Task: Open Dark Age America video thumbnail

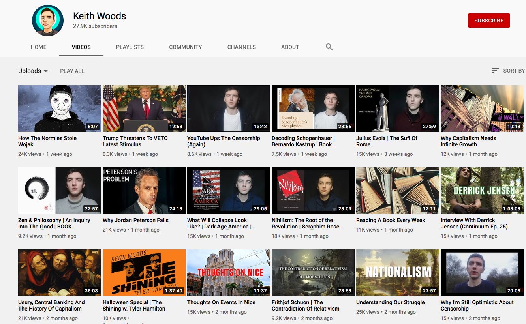Action: pyautogui.click(x=229, y=191)
